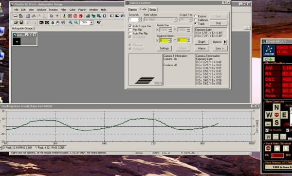Click the Tracking Error Graph help question button
Screen dimensions: 292x176
[253, 106]
